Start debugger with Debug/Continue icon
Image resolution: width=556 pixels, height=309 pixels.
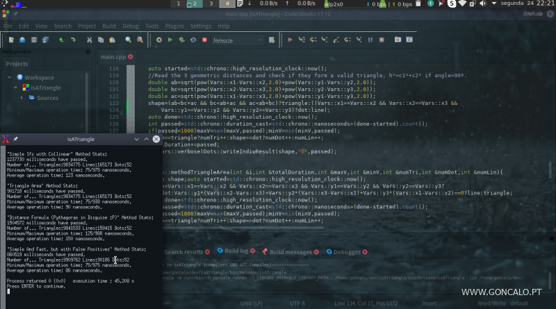tap(291, 40)
